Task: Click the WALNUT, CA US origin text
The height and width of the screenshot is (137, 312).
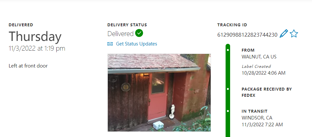Action: coord(259,57)
